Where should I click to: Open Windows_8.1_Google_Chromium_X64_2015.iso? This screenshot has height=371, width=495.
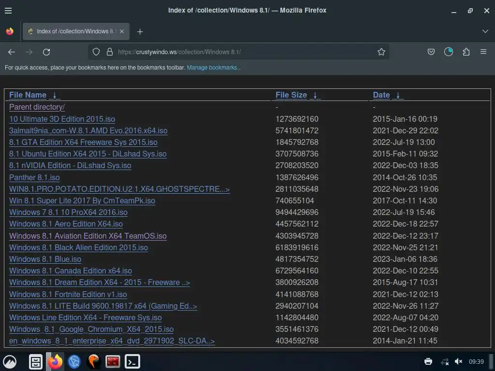[91, 329]
